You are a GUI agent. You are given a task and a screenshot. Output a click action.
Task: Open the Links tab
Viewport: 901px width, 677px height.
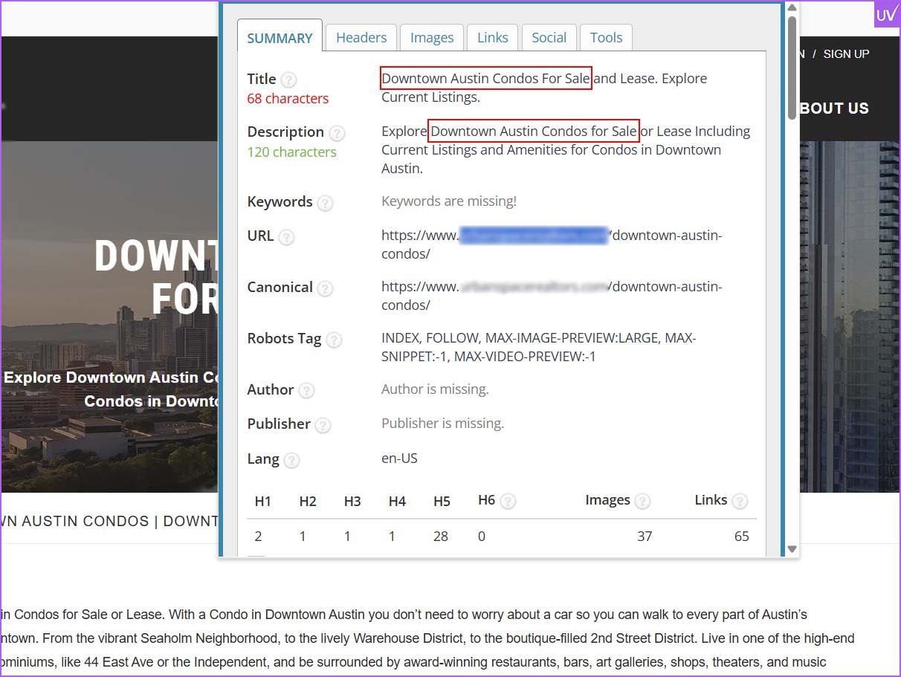click(493, 38)
